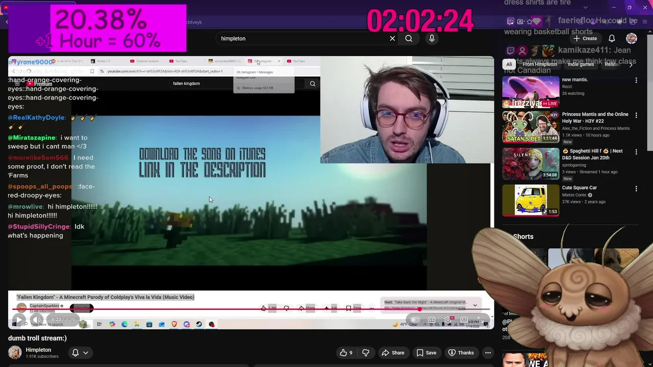Like the video with 9 likes
The height and width of the screenshot is (367, 653).
coord(346,353)
